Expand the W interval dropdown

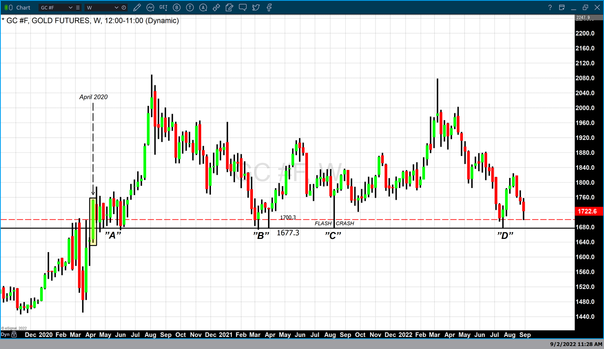[116, 7]
